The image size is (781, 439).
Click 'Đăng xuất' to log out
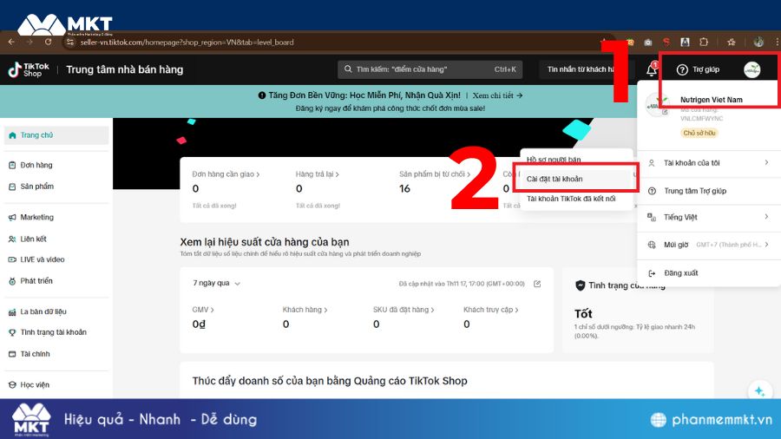[681, 272]
